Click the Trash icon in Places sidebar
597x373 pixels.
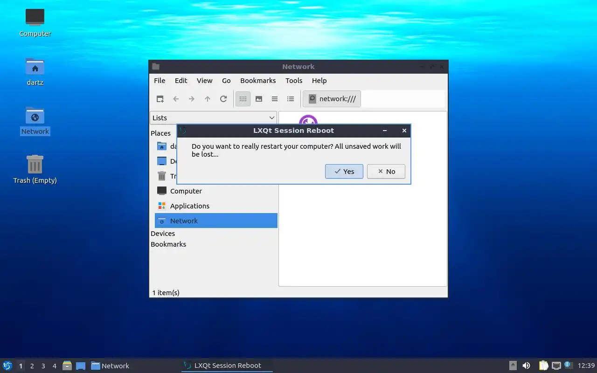[x=162, y=176]
